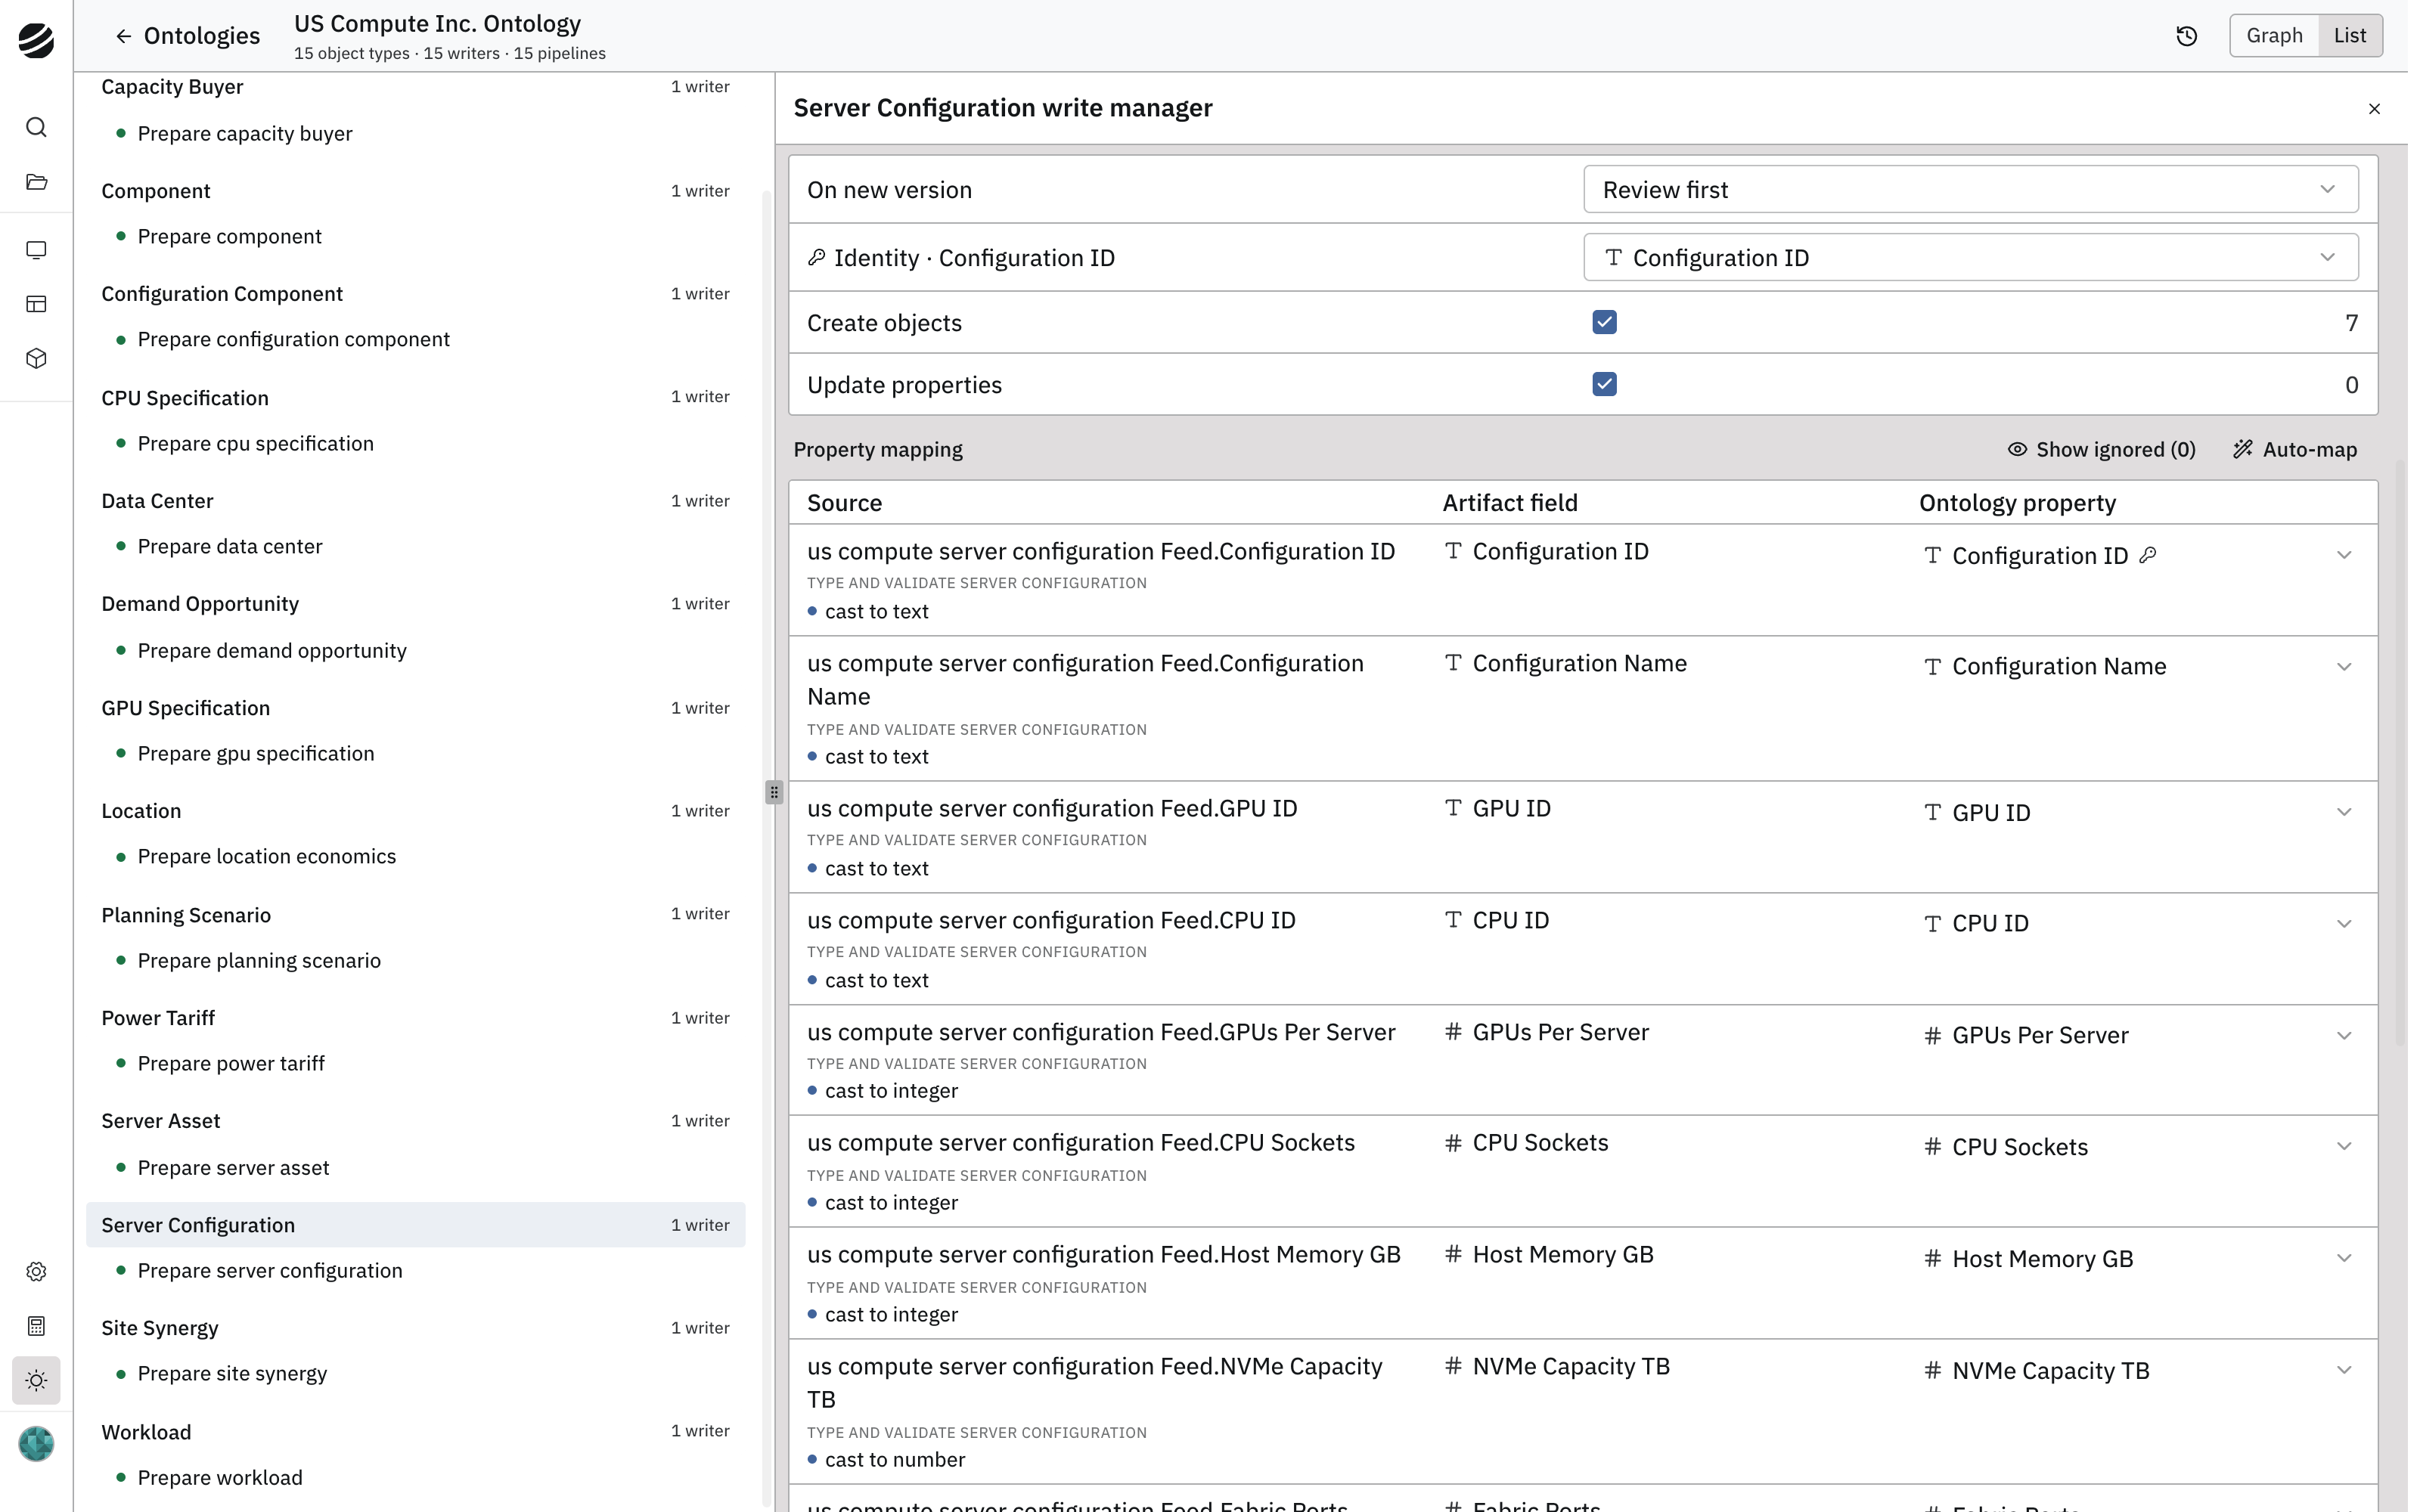Open the search icon in the sidebar

(36, 127)
